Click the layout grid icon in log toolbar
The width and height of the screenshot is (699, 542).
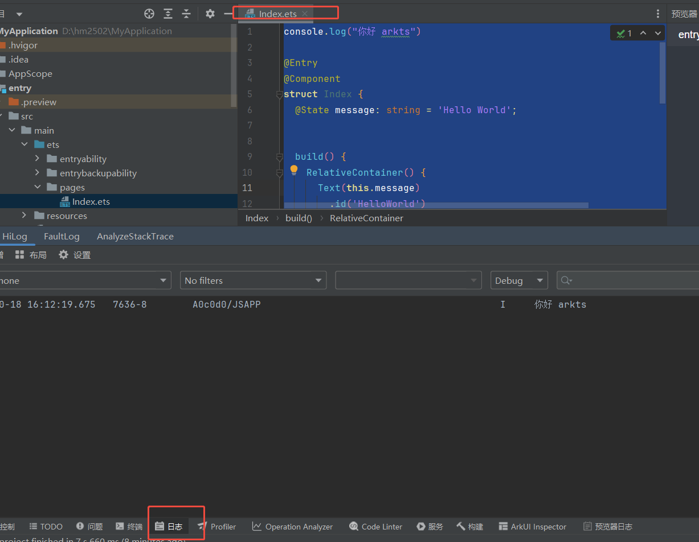[20, 255]
